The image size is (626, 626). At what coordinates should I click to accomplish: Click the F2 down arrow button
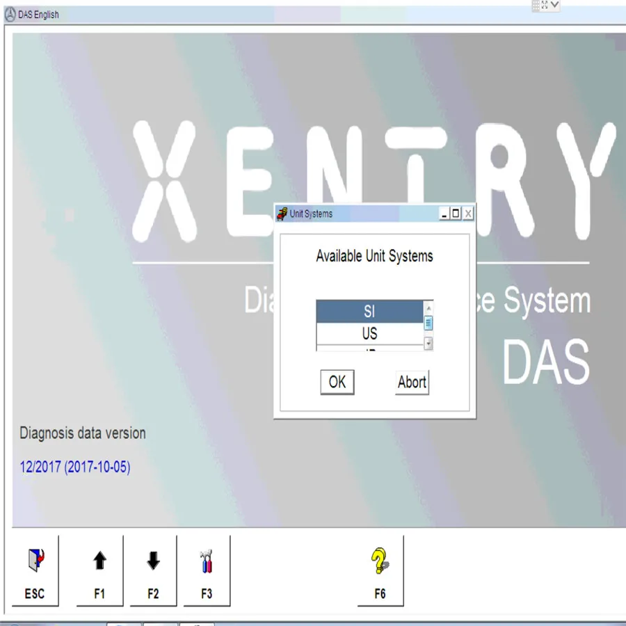click(x=153, y=571)
